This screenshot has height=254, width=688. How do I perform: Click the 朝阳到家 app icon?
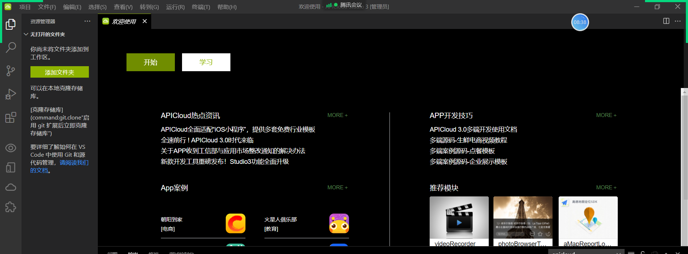point(235,224)
